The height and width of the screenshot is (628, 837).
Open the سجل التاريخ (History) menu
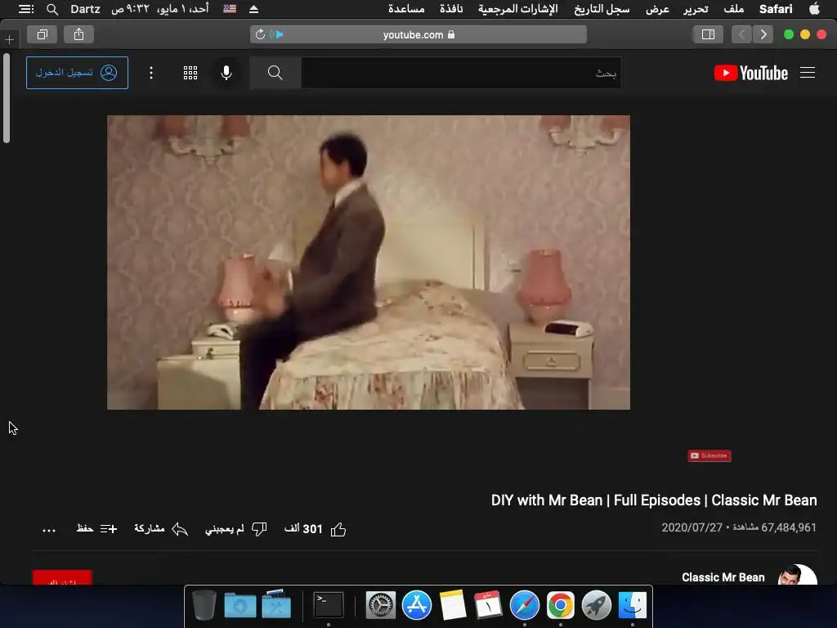(x=602, y=8)
